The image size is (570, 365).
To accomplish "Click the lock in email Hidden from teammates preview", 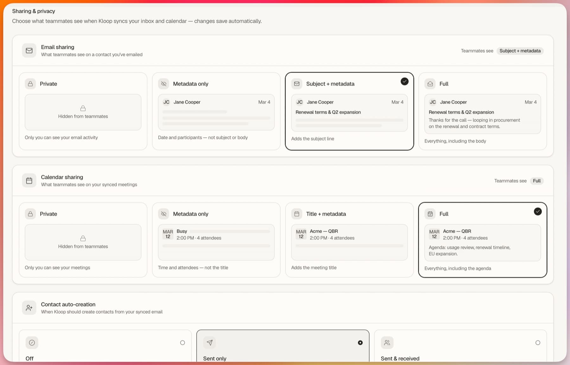I will tap(83, 108).
